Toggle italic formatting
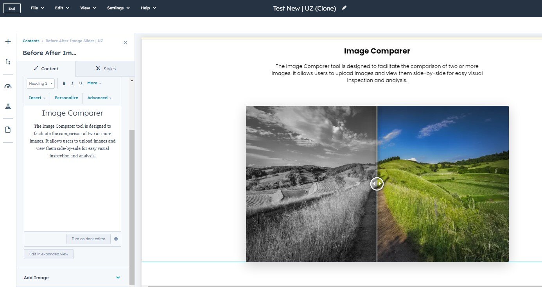The image size is (542, 287). tap(72, 84)
